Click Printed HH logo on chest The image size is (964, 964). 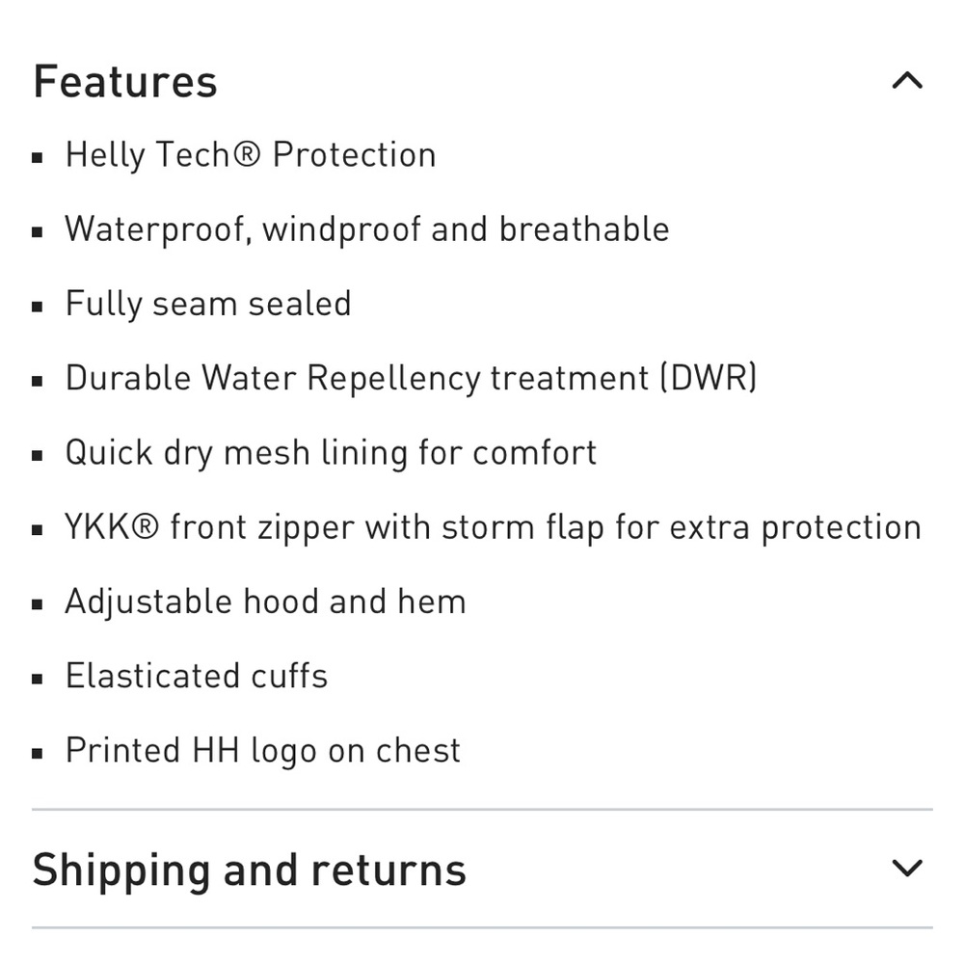(263, 751)
